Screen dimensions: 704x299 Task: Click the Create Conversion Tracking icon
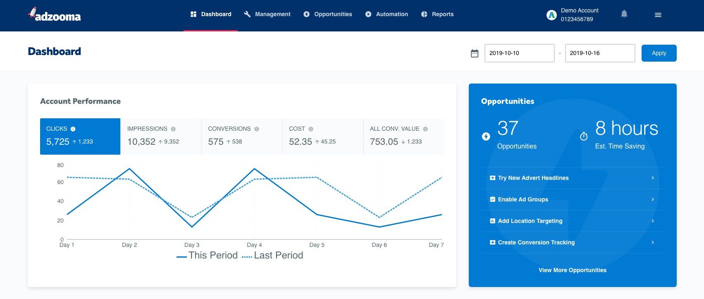pos(492,242)
